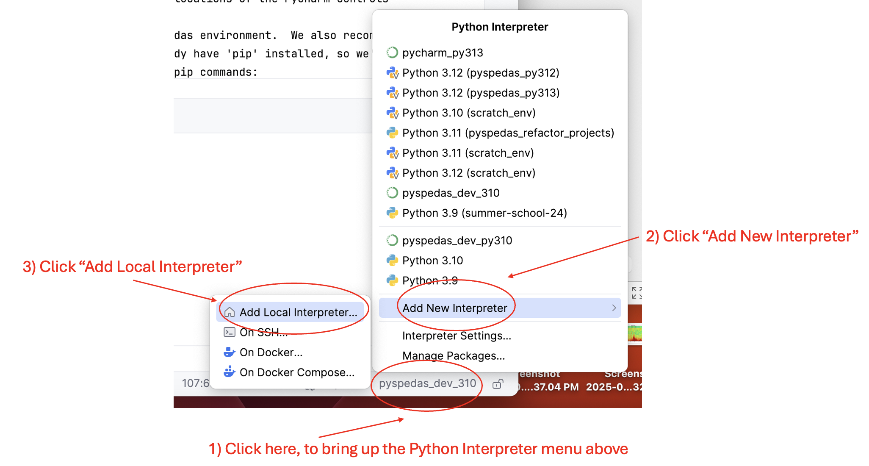Choose the plain Python 3.10 interpreter
The width and height of the screenshot is (869, 466).
500,261
